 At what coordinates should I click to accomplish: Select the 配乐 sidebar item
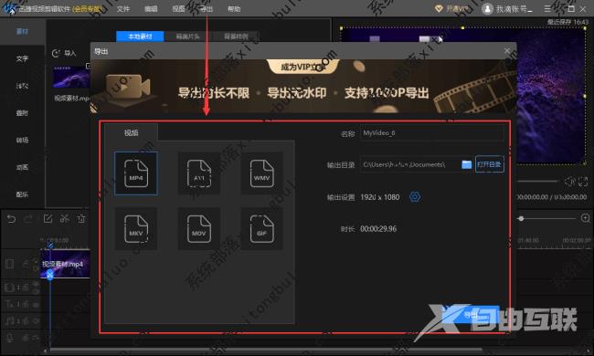[x=22, y=194]
